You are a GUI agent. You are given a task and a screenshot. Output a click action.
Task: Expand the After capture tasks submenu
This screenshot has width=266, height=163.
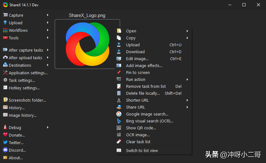(48, 50)
